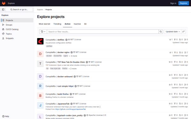Click the globe icon next to JapaneseTab
Screen dimensions: 191x119
tap(72, 104)
